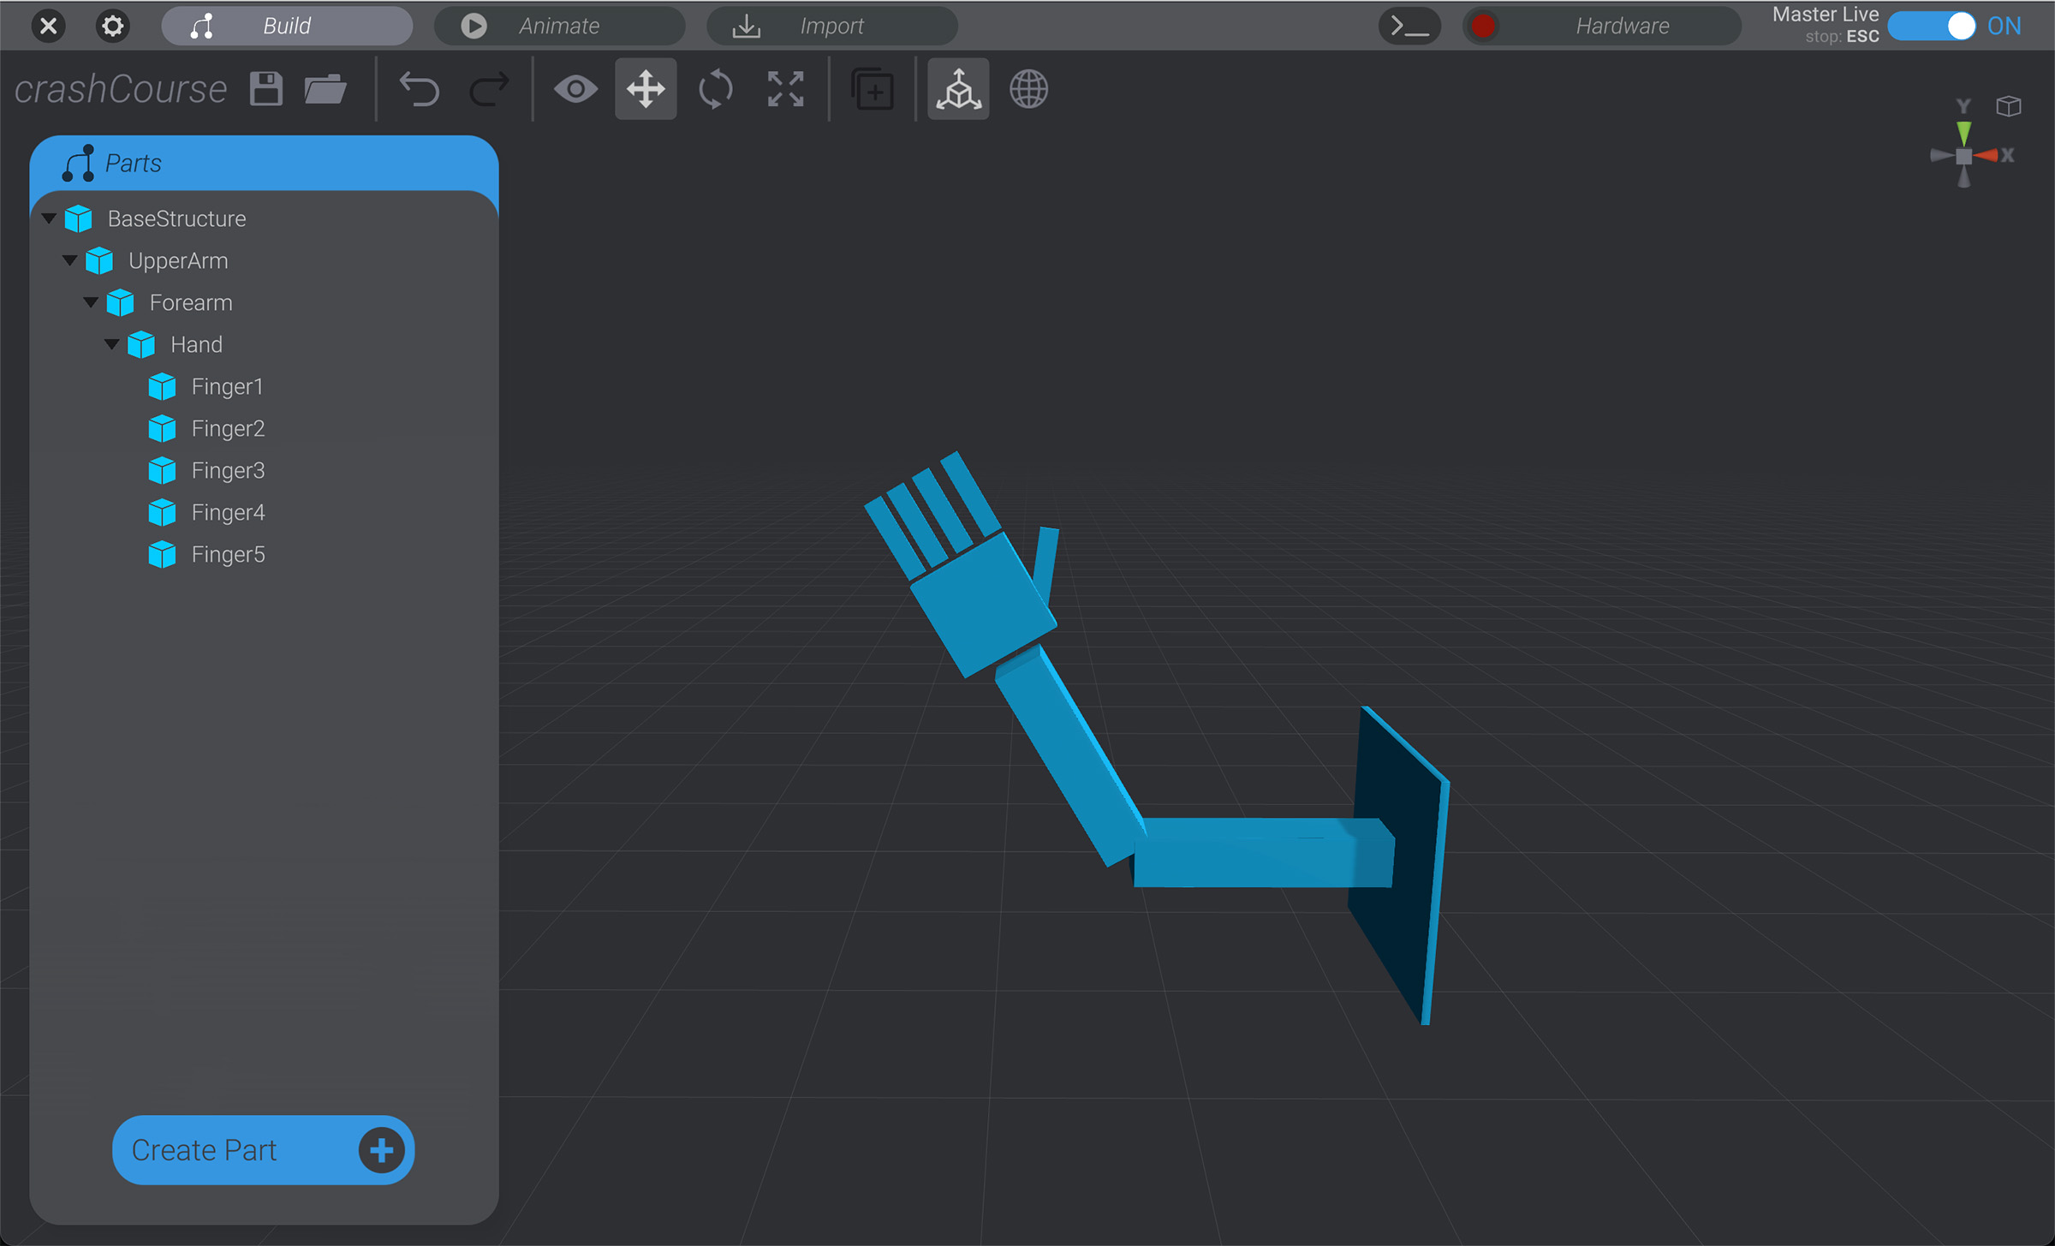Open the Import tab
This screenshot has height=1246, width=2055.
[831, 26]
